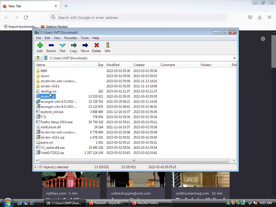Sort by Modified column header

click(x=118, y=65)
